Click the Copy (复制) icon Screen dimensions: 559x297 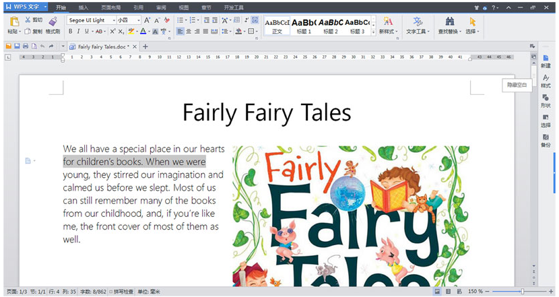28,32
